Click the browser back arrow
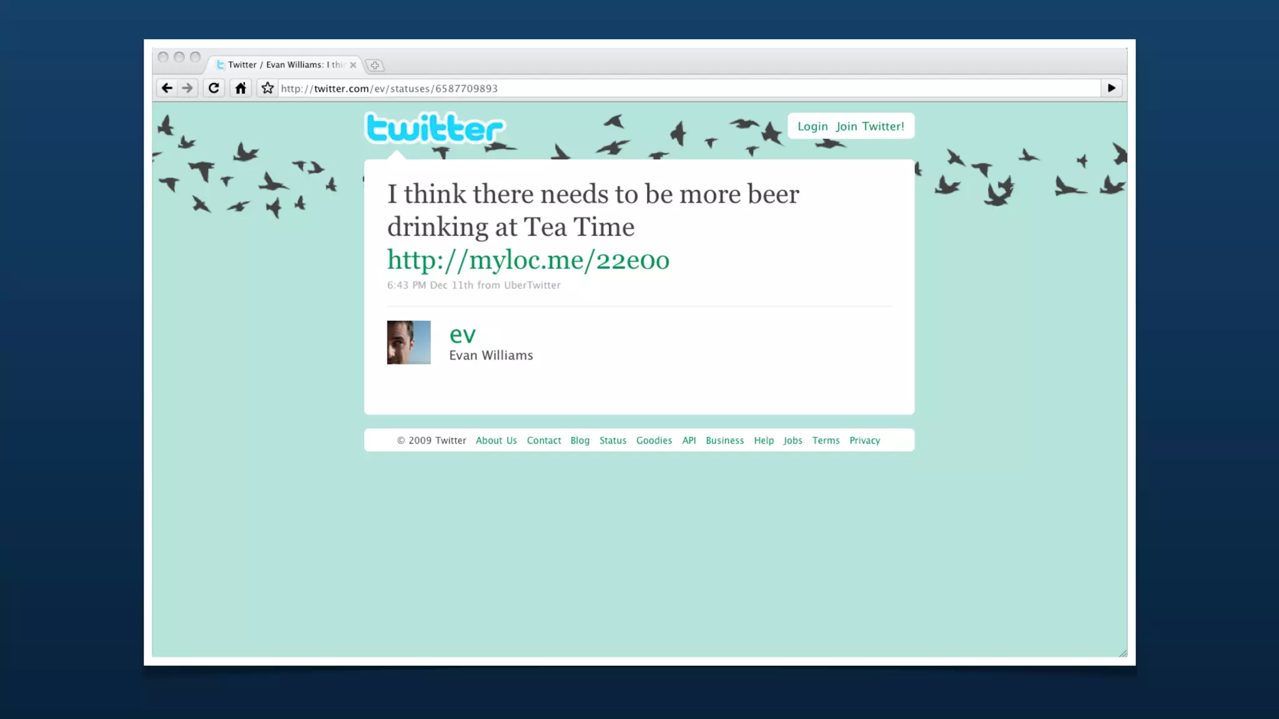 (x=167, y=88)
